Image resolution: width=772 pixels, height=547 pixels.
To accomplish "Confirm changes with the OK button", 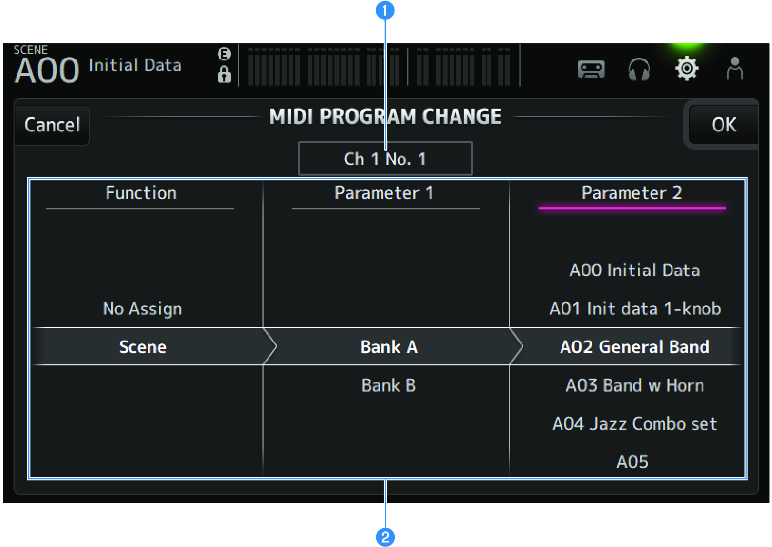I will point(722,125).
